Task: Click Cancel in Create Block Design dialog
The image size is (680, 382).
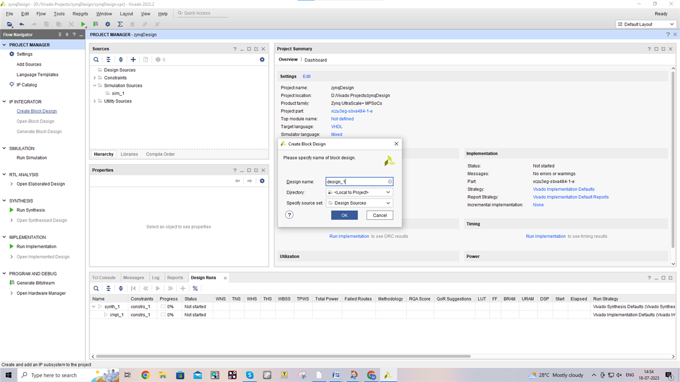Action: coord(380,215)
